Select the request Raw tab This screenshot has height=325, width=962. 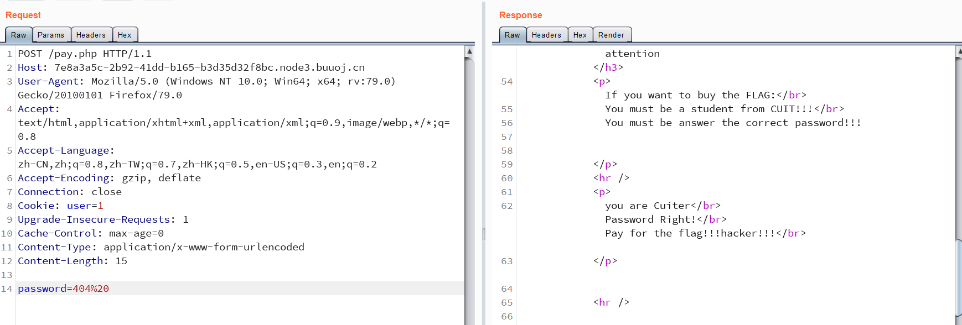point(18,35)
